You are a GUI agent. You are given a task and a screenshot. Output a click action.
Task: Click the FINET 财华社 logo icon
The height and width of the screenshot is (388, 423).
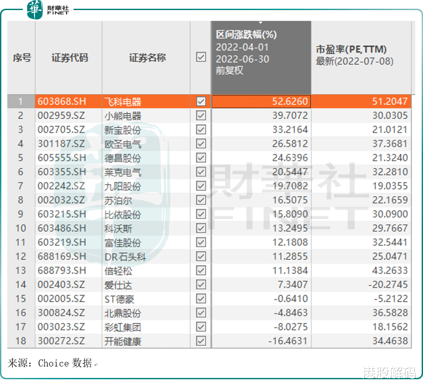(57, 10)
